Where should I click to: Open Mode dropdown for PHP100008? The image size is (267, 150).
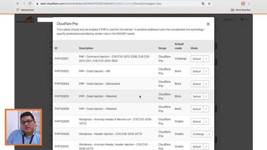pyautogui.click(x=200, y=122)
